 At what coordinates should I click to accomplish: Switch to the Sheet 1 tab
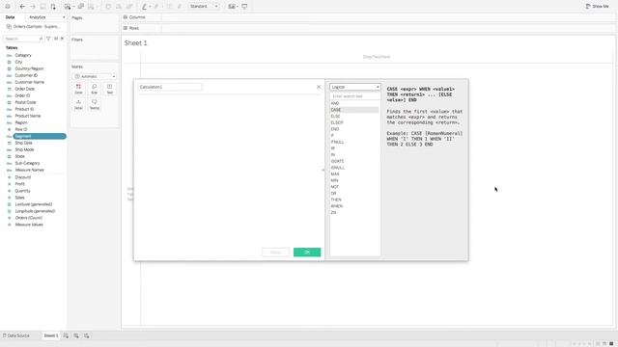pyautogui.click(x=51, y=335)
